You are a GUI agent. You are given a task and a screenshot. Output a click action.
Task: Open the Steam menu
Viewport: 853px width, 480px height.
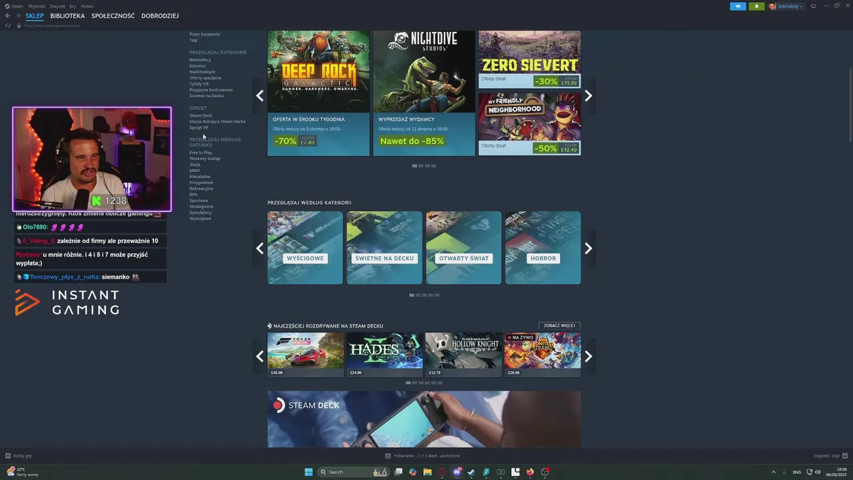[x=17, y=6]
